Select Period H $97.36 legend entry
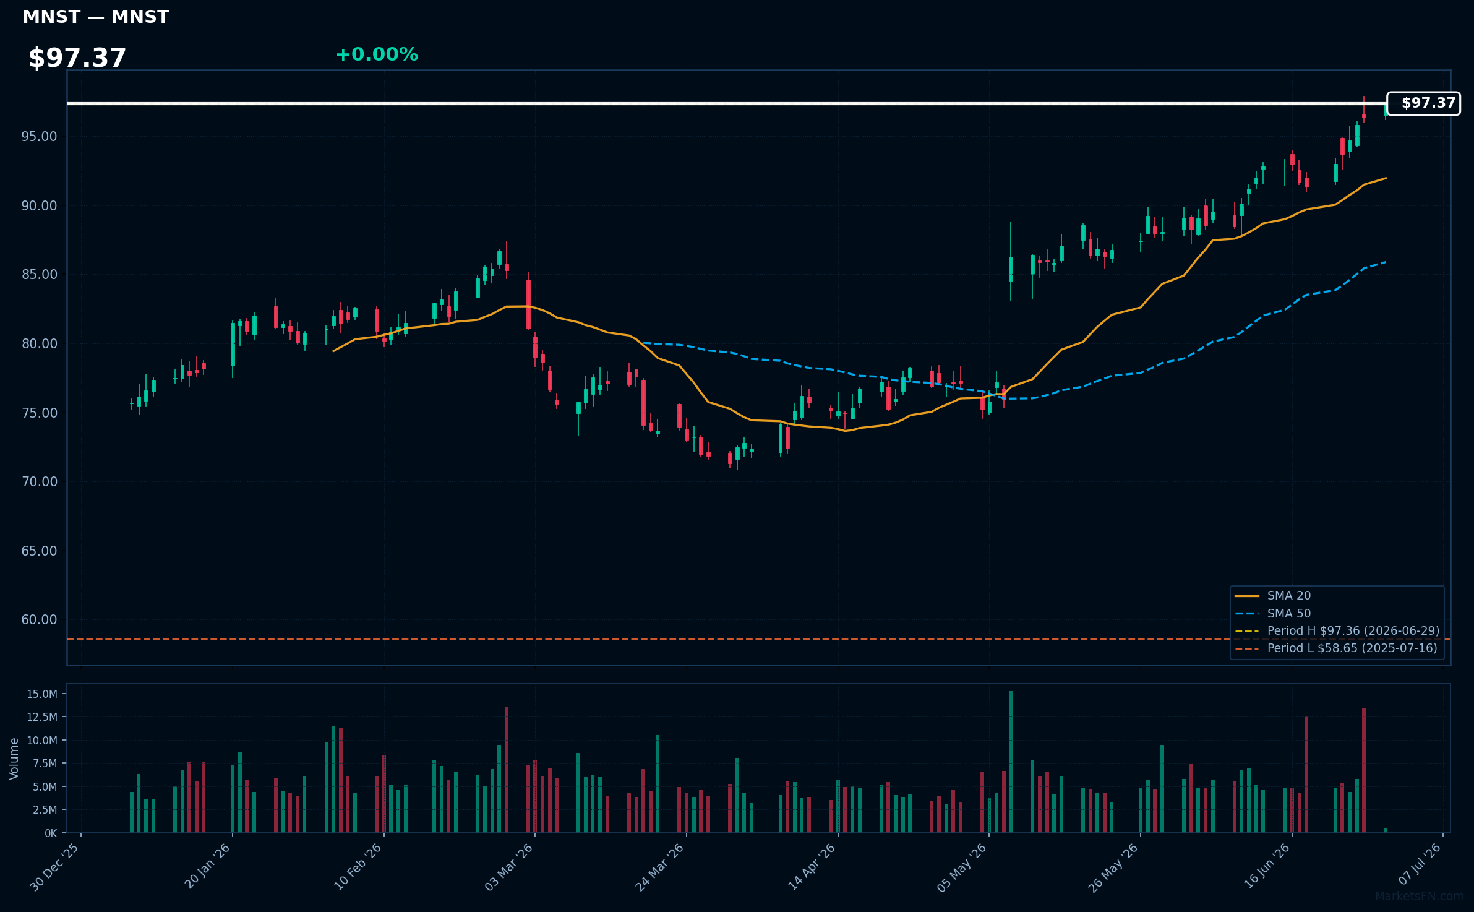The image size is (1474, 912). coord(1337,631)
